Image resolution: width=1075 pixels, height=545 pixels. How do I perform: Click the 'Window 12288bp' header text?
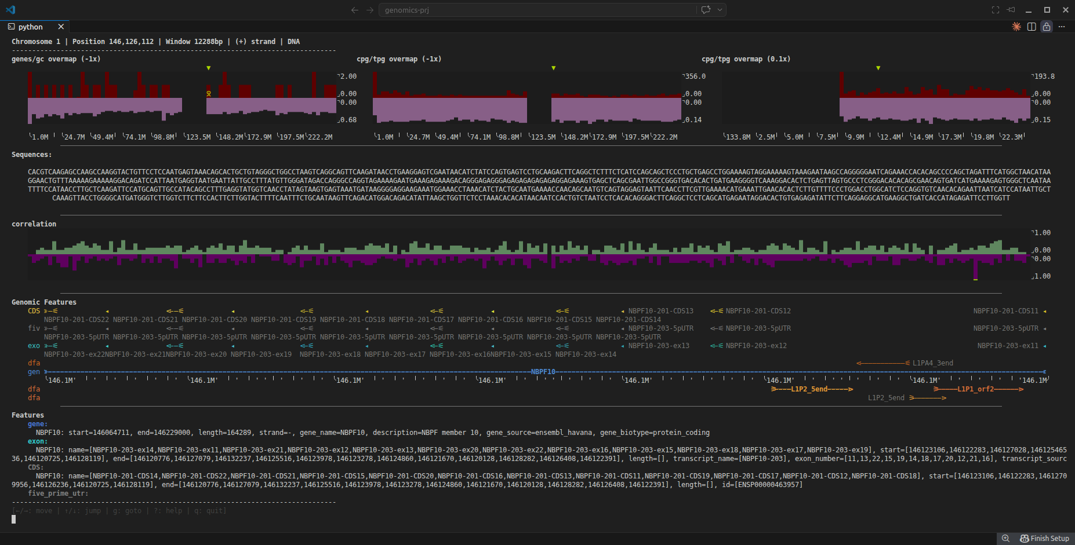tap(194, 42)
